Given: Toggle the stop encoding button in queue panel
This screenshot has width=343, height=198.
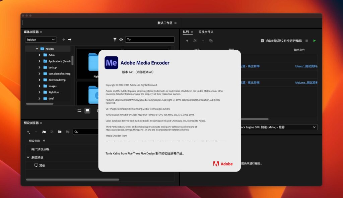Looking at the screenshot, I should tap(306, 41).
